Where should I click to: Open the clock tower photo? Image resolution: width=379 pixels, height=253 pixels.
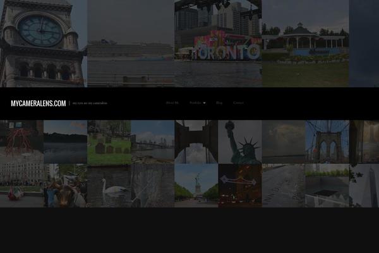(x=44, y=44)
